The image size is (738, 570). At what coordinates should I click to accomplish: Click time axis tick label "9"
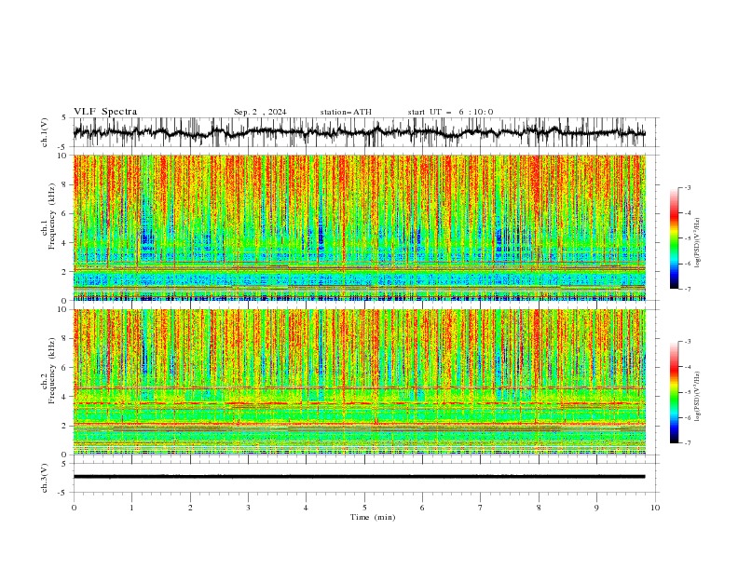(x=596, y=508)
